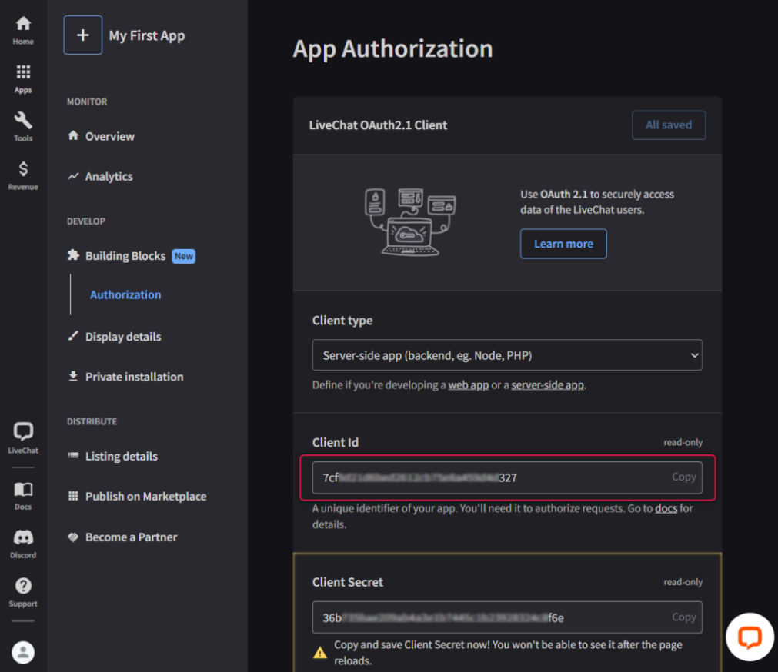This screenshot has height=672, width=778.
Task: Click inside the Client Secret field
Action: [x=485, y=617]
